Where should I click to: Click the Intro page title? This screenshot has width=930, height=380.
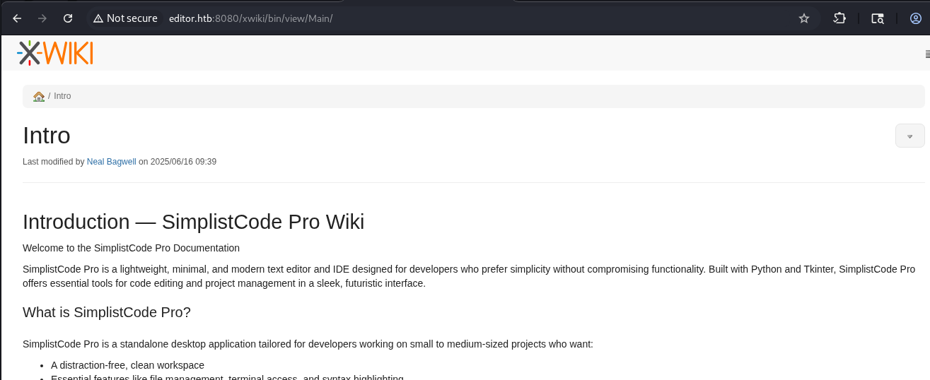click(47, 136)
